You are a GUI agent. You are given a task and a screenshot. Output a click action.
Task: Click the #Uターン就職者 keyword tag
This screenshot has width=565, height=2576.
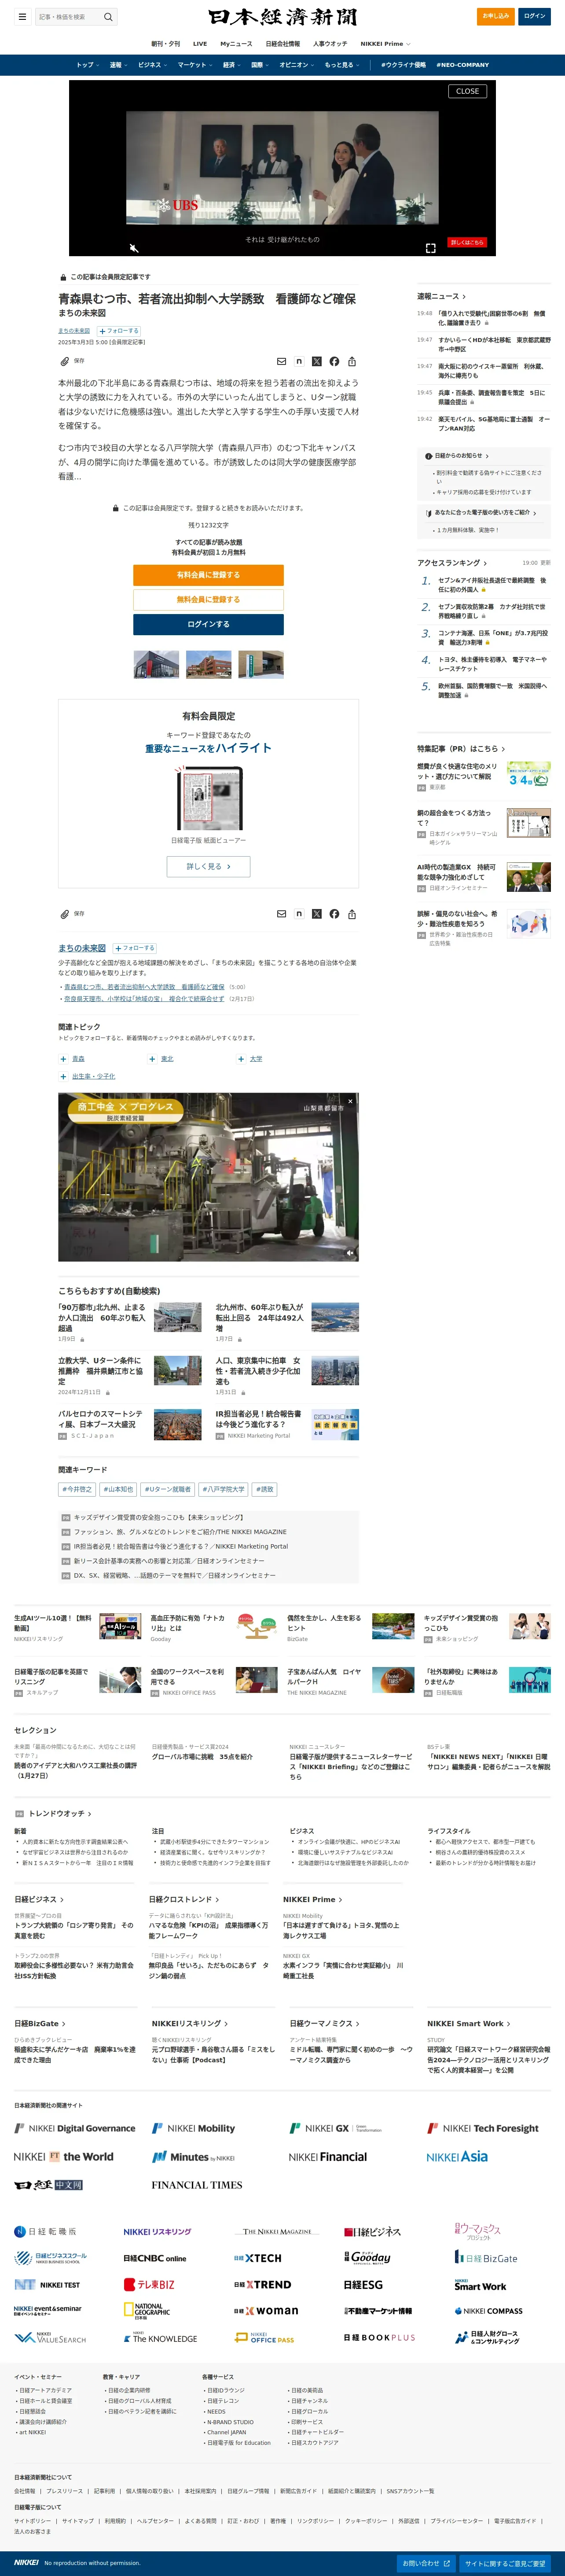[x=167, y=1490]
